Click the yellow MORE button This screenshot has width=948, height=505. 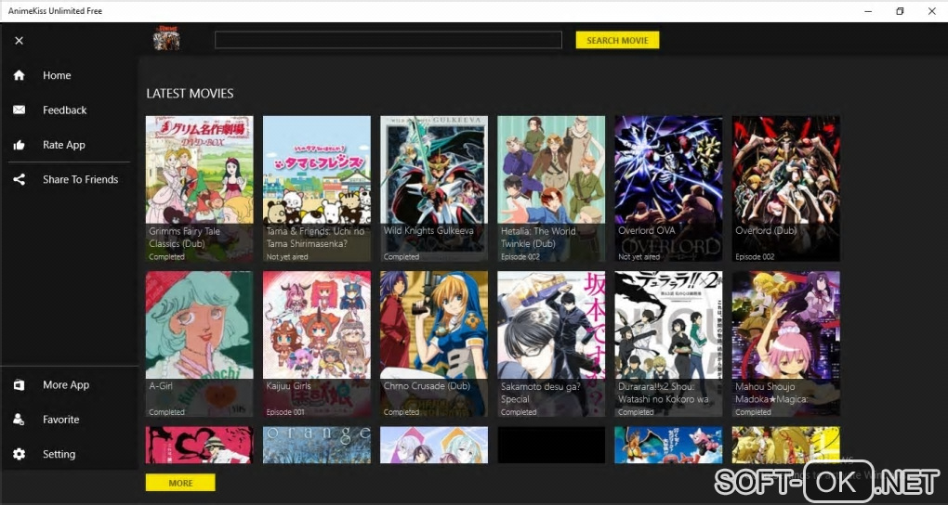(x=180, y=483)
